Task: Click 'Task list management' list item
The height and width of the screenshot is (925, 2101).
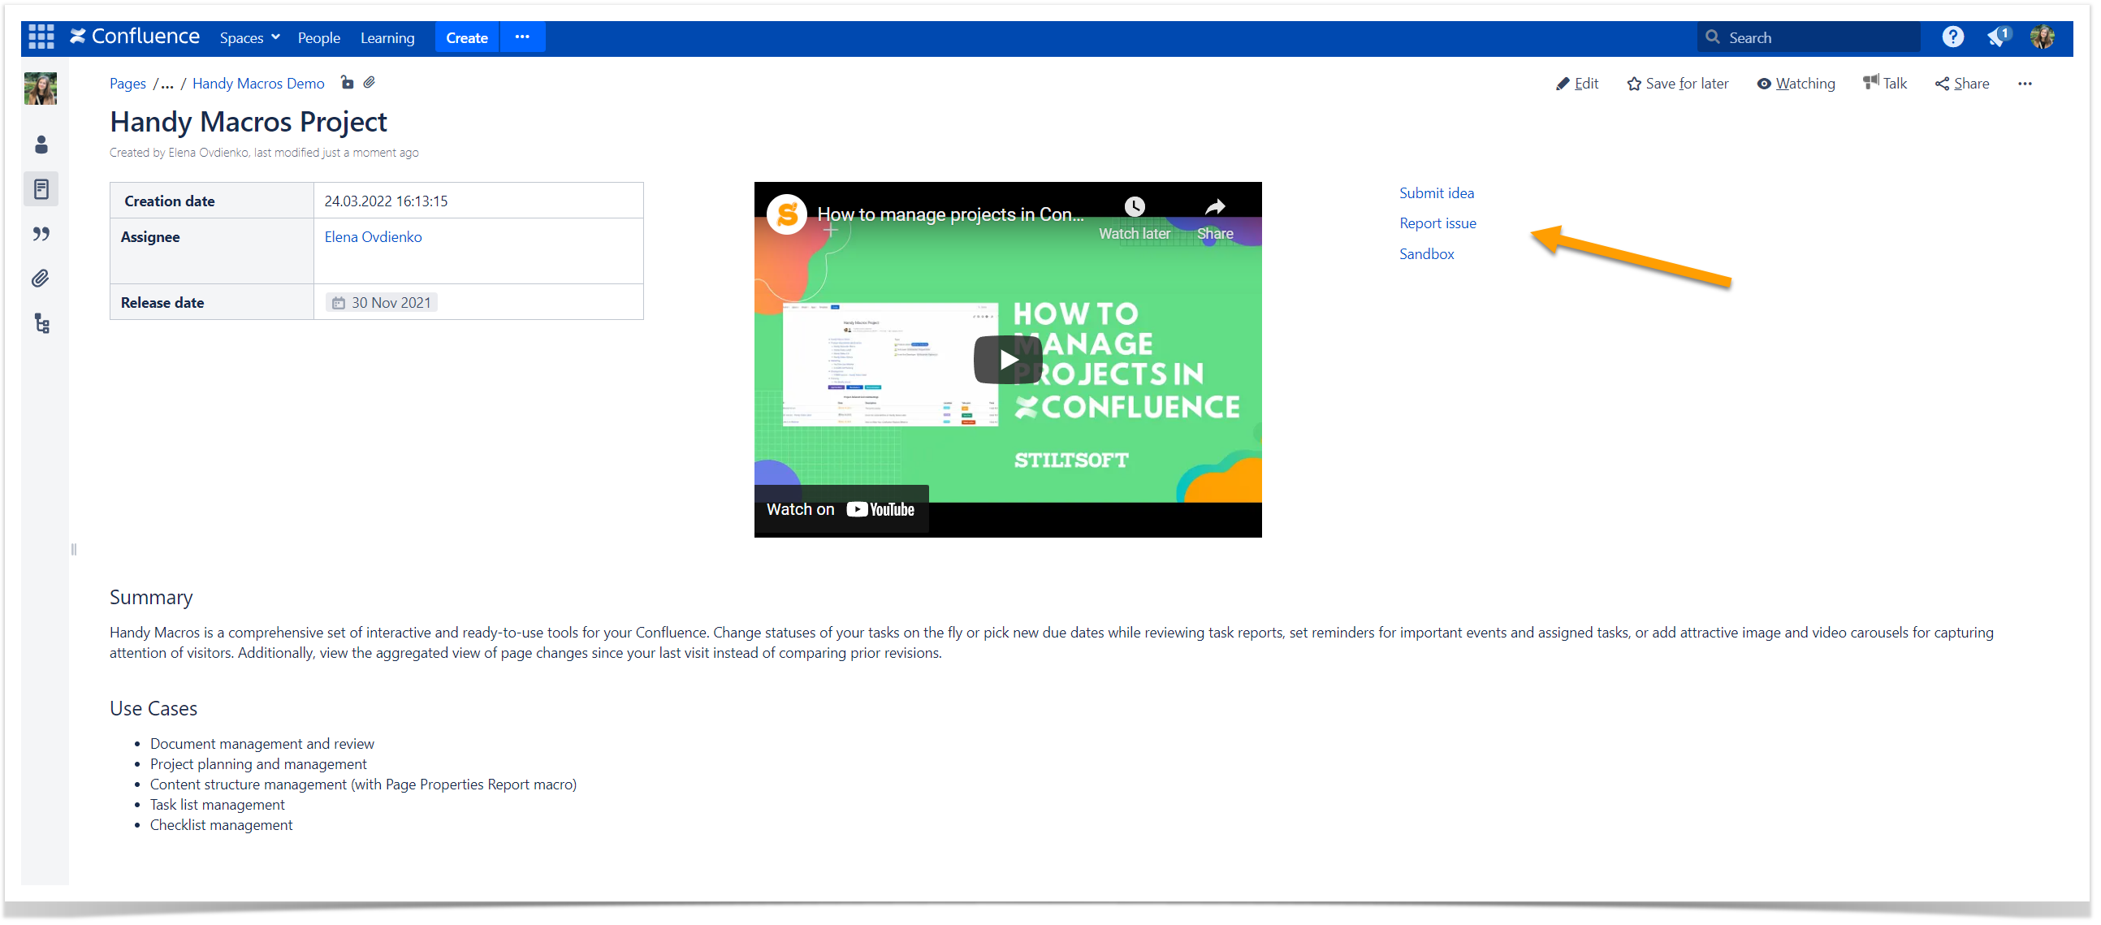Action: coord(218,804)
